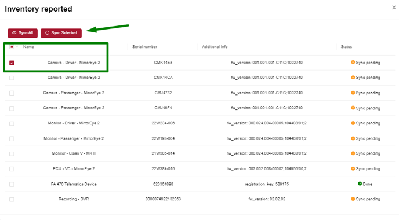The width and height of the screenshot is (399, 220).
Task: Uncheck the checkbox for serial CMK14E5
Action: 12,63
